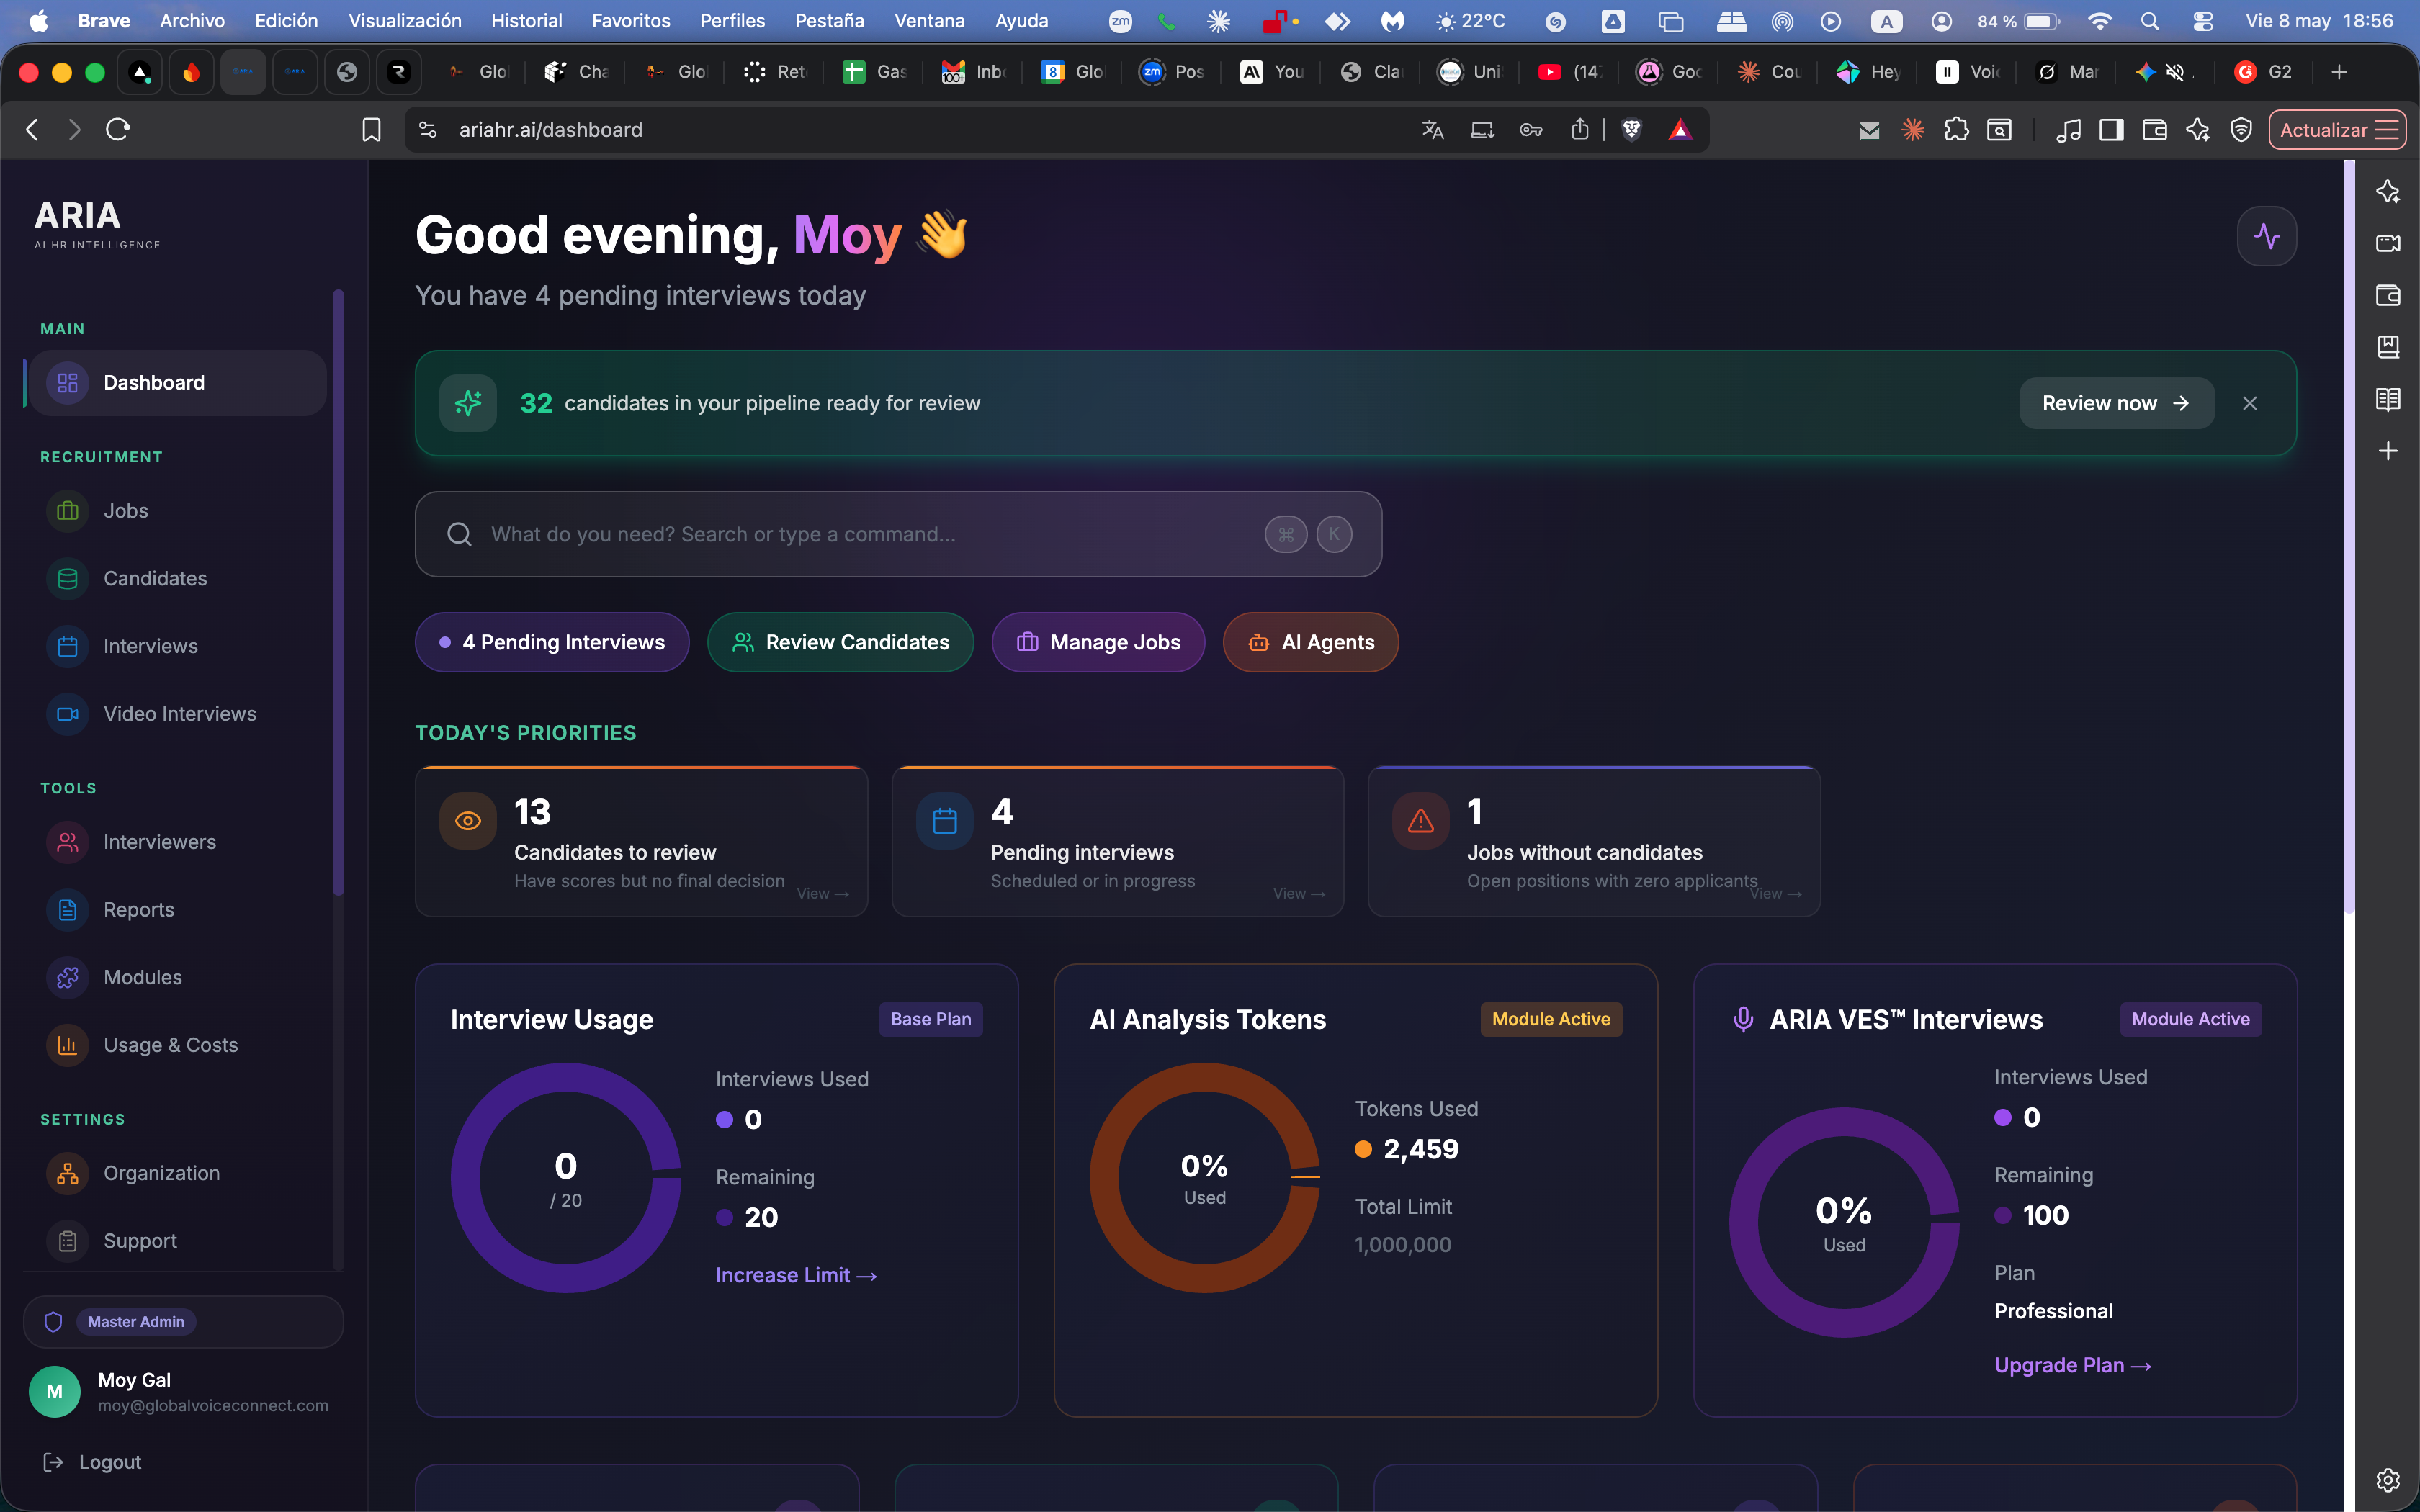Click the Support clipboard icon
This screenshot has width=2420, height=1512.
point(68,1241)
